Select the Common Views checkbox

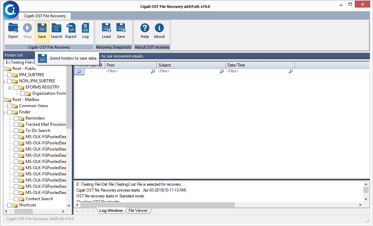click(x=10, y=106)
